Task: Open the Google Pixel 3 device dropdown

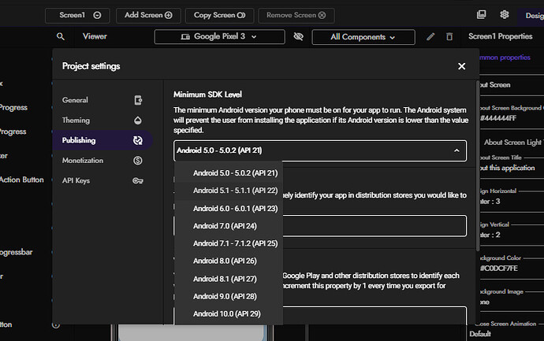Action: [220, 37]
